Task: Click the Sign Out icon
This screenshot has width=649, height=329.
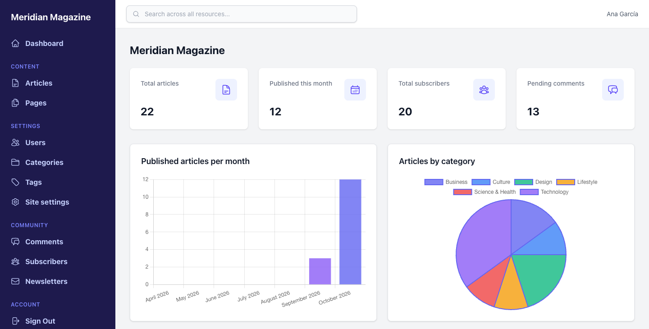Action: pos(15,321)
